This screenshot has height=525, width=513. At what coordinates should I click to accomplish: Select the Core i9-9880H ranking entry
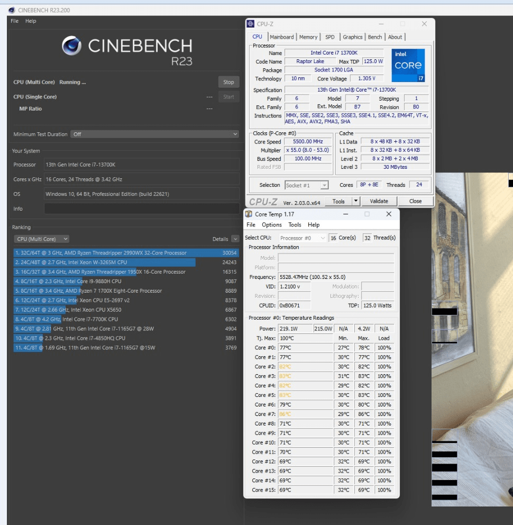[x=126, y=281]
